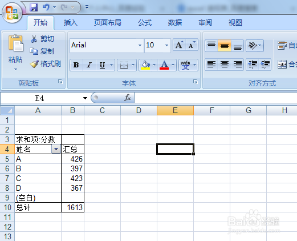Open the undo history dropdown arrow
The image size is (297, 241).
[x=55, y=7]
